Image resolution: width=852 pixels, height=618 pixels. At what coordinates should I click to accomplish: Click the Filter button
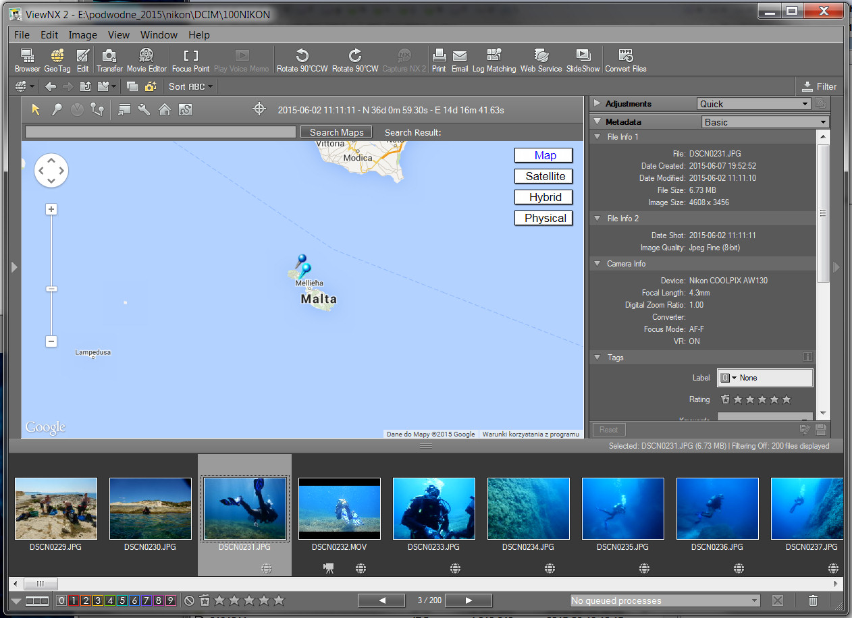coord(819,86)
